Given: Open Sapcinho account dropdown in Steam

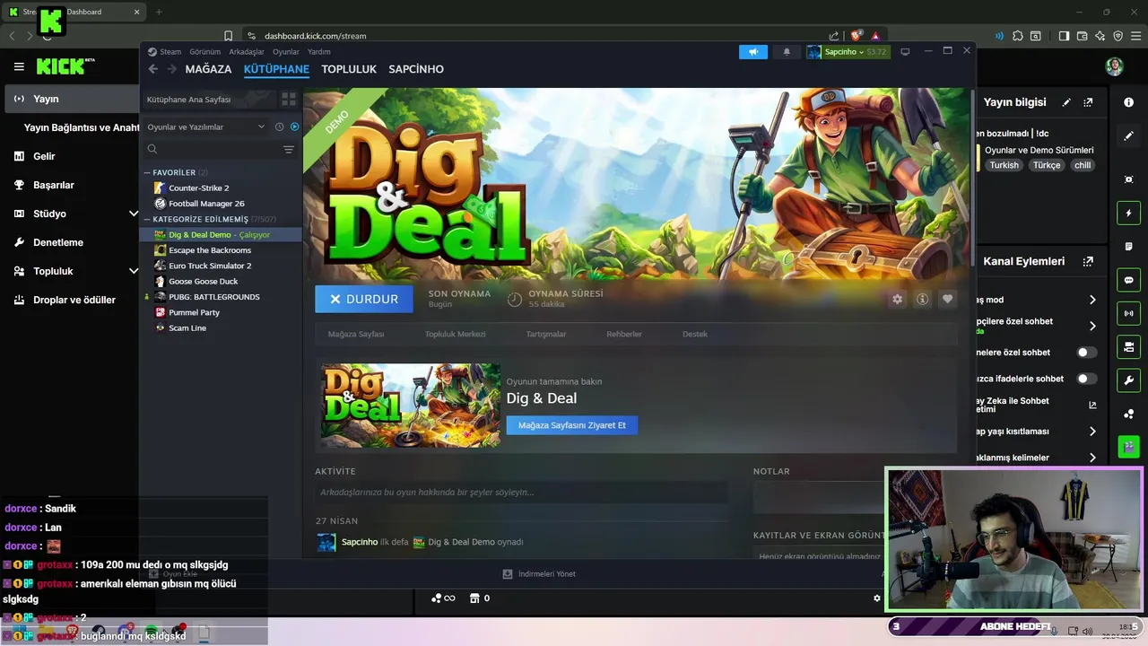Looking at the screenshot, I should pyautogui.click(x=847, y=52).
